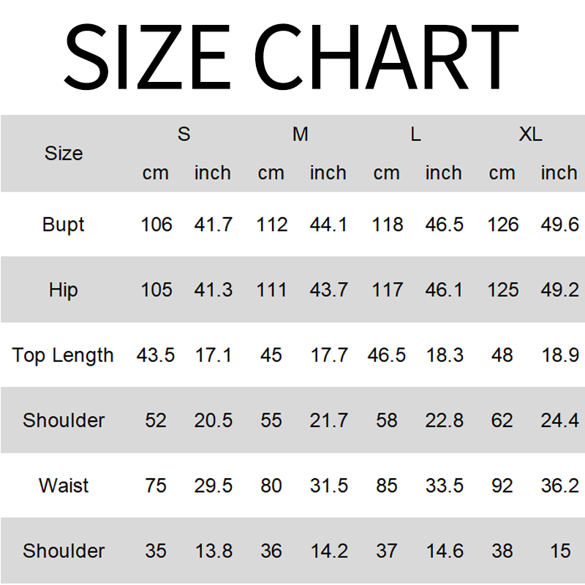Viewport: 585px width, 585px height.
Task: Click the Bupt row label
Action: [64, 224]
